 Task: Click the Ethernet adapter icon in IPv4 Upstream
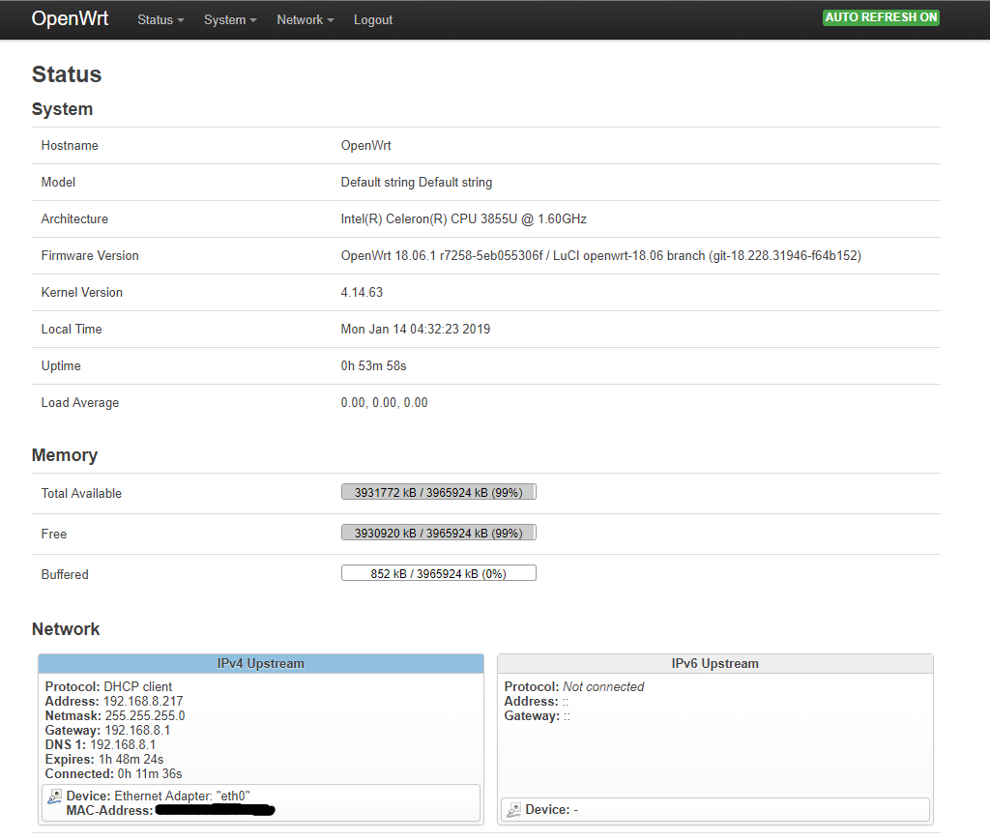tap(53, 795)
